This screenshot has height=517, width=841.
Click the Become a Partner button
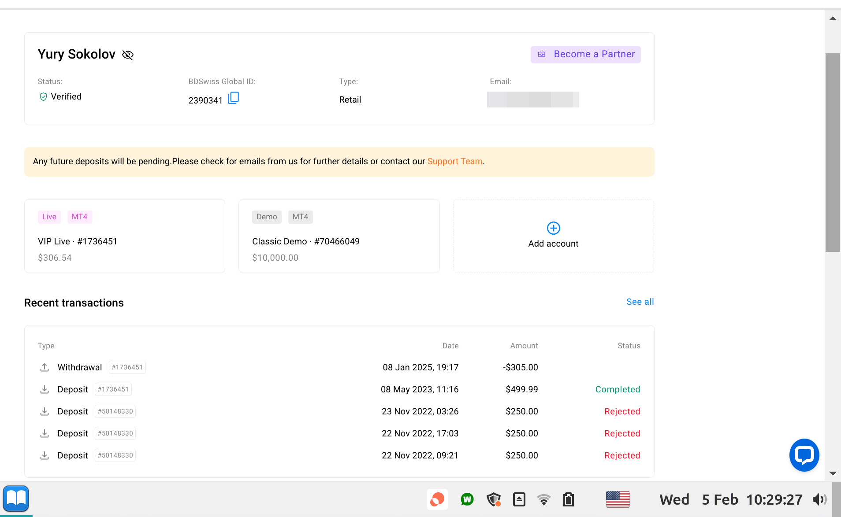(585, 54)
